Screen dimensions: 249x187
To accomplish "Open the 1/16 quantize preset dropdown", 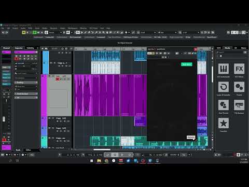I will click(x=191, y=32).
